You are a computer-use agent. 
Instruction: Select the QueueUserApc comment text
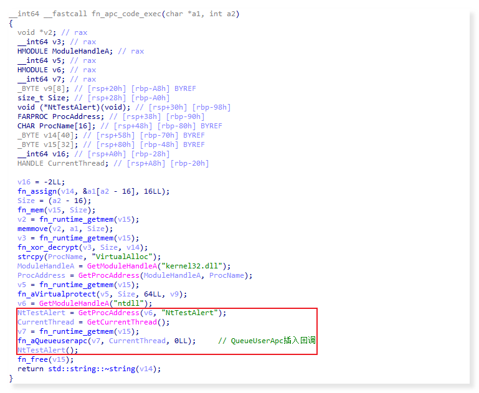coord(267,341)
